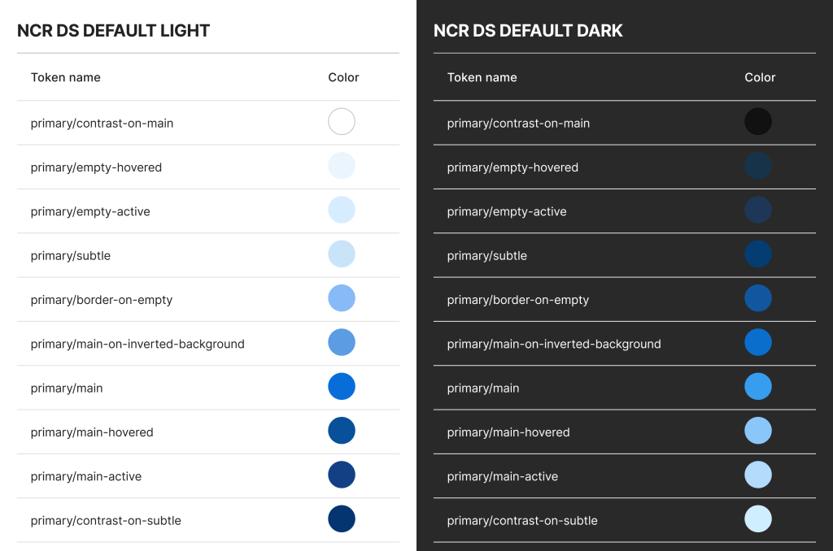Image resolution: width=833 pixels, height=551 pixels.
Task: Select light theme primary/empty-hovered color swatch
Action: [342, 166]
